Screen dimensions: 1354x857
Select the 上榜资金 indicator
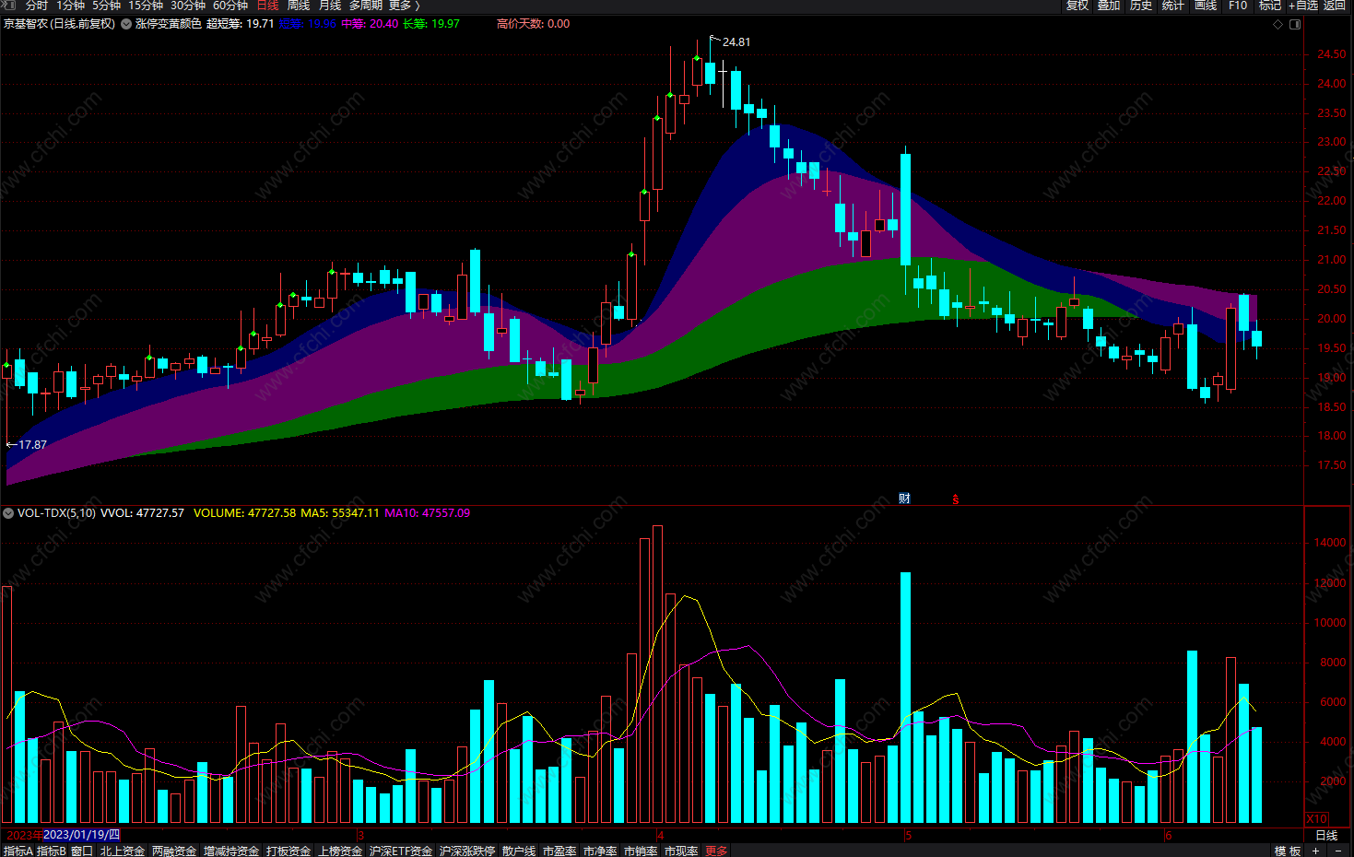340,851
